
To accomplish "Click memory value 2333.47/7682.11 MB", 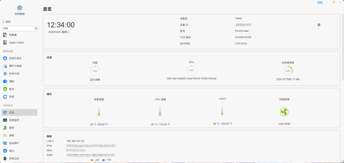I will [x=288, y=79].
